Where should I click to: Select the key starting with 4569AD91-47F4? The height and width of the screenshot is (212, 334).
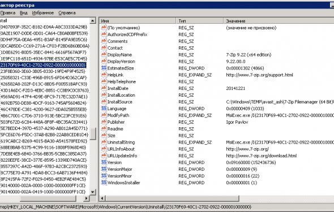pos(44,97)
